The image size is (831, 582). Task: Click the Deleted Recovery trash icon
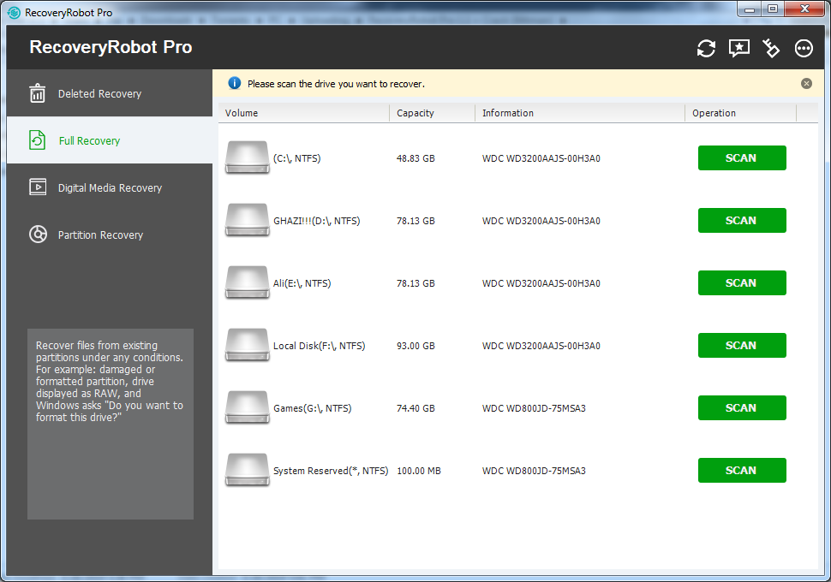pos(37,93)
